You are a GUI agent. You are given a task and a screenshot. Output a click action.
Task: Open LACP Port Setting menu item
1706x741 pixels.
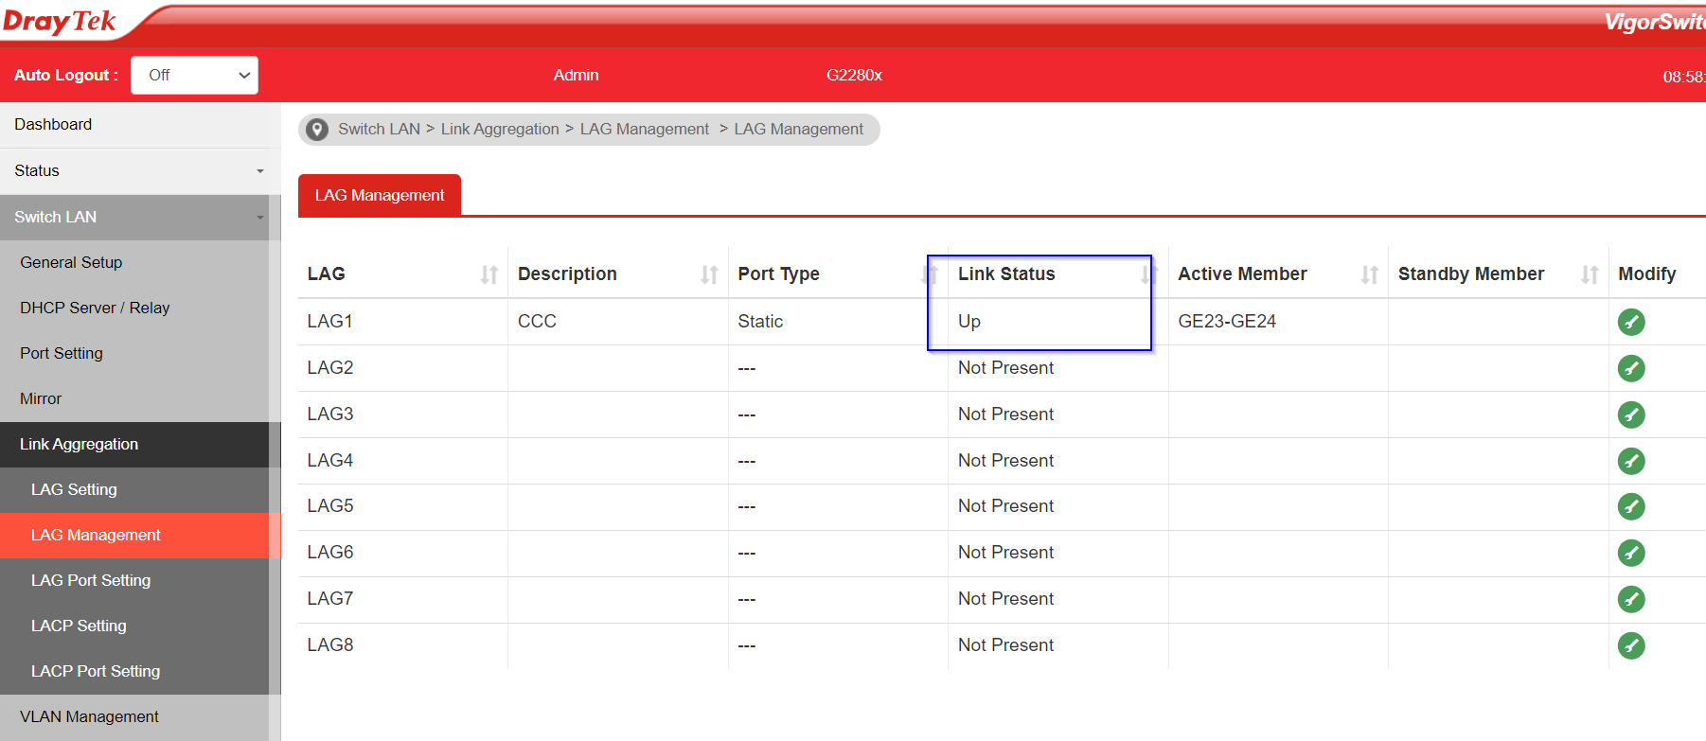[96, 671]
